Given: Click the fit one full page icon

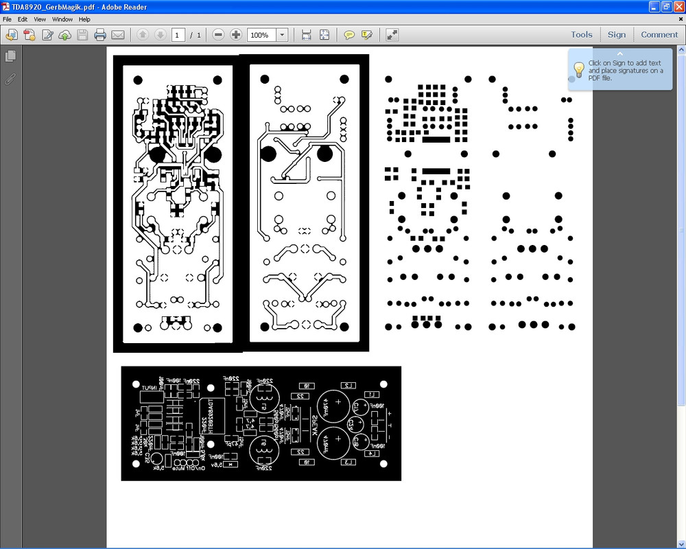Looking at the screenshot, I should (x=324, y=34).
